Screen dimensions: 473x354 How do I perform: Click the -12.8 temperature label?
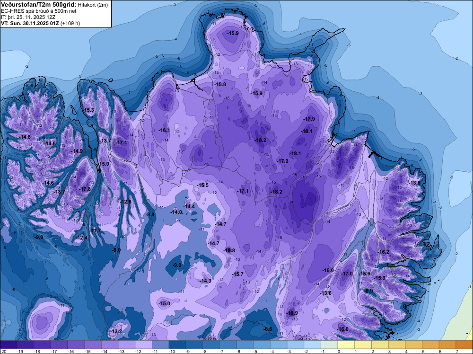pyautogui.click(x=125, y=202)
